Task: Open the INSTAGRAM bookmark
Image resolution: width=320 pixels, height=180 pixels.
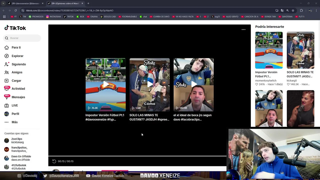Action: pyautogui.click(x=53, y=17)
